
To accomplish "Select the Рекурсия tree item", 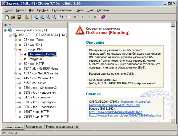I will [x=35, y=59].
